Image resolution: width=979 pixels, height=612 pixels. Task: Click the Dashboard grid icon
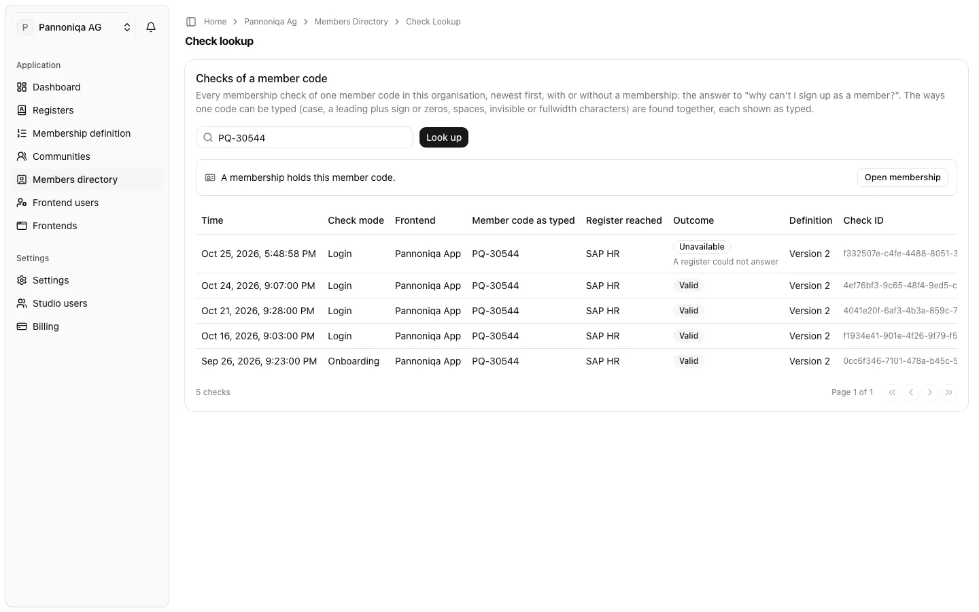[x=22, y=87]
